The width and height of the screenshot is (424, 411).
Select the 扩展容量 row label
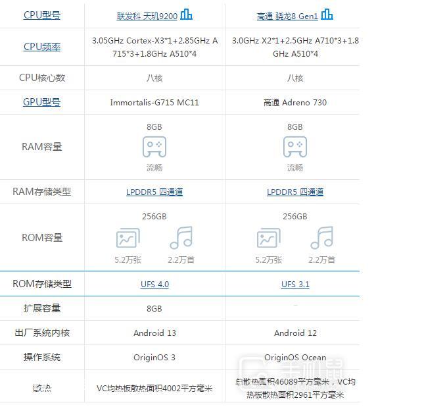(42, 308)
